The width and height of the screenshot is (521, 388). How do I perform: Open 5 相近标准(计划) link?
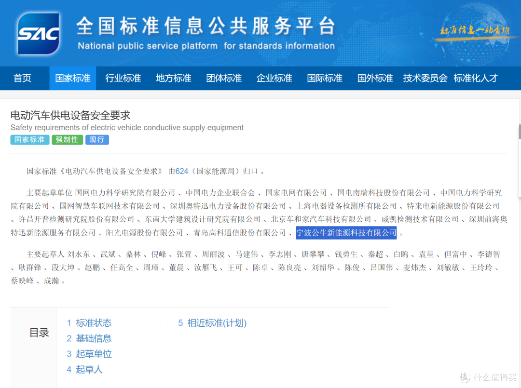pyautogui.click(x=212, y=323)
